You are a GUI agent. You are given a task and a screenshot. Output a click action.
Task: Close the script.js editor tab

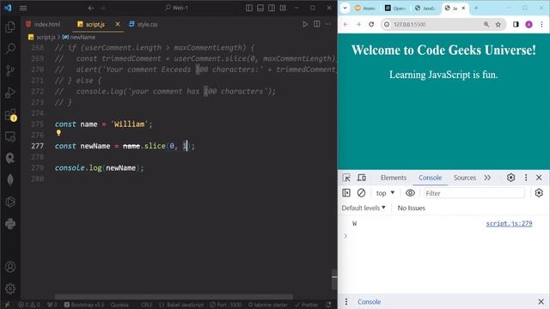(118, 24)
